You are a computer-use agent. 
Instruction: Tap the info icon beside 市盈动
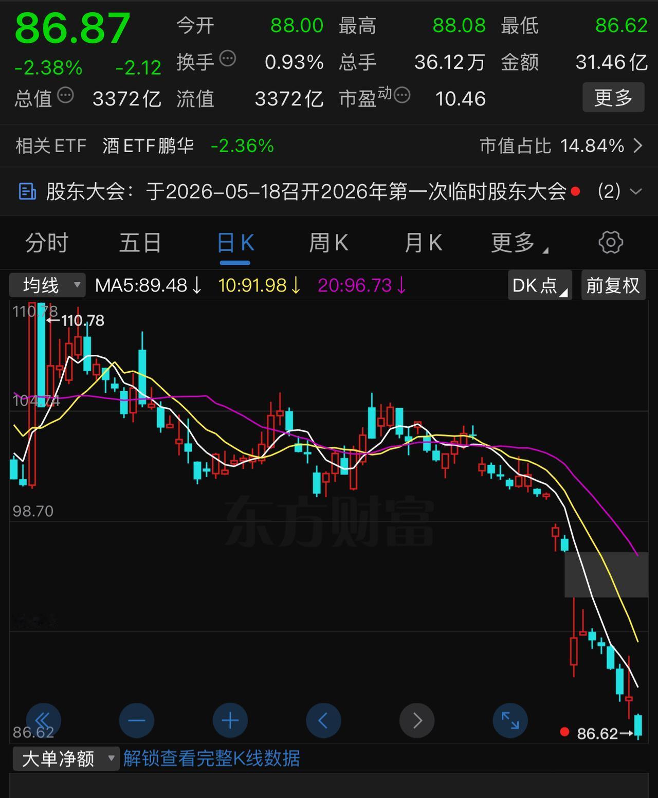(402, 95)
